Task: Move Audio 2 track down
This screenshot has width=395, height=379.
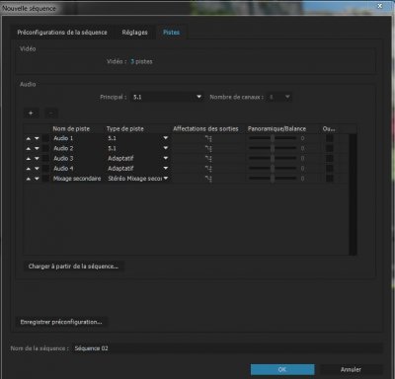Action: pos(37,149)
